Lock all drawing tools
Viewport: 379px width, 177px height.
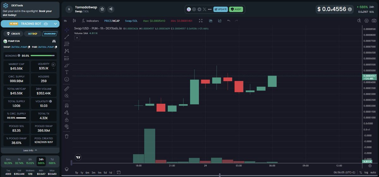pyautogui.click(x=67, y=119)
